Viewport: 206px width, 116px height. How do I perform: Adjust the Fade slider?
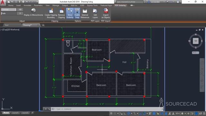click(9, 13)
